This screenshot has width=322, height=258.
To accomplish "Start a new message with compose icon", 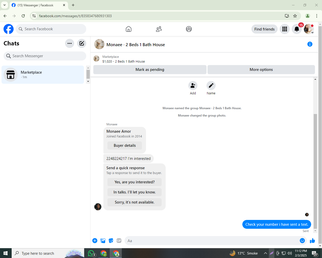I will (x=82, y=43).
